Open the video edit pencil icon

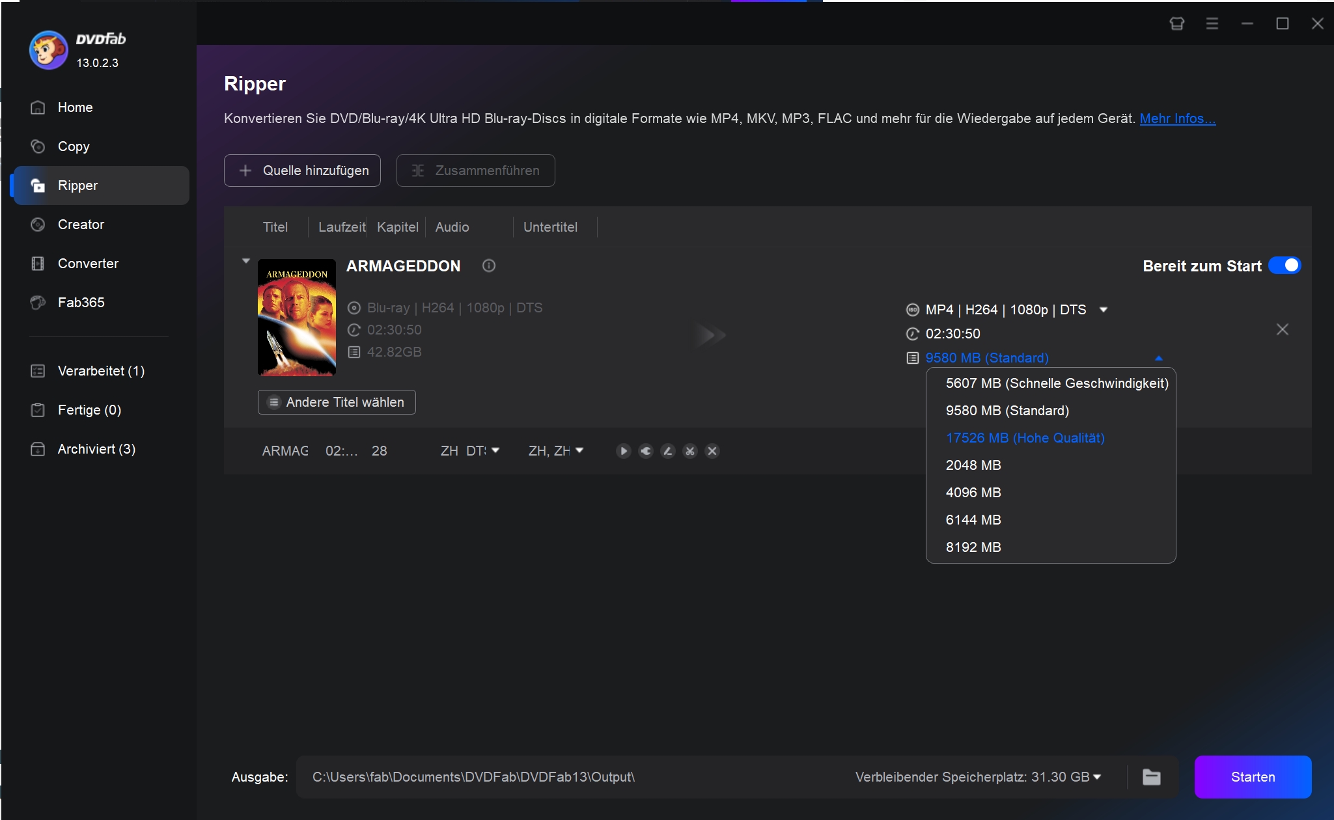668,451
